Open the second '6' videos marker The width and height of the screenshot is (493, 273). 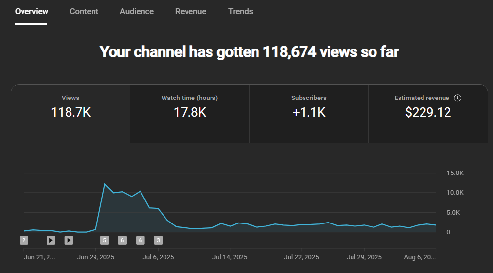[140, 240]
